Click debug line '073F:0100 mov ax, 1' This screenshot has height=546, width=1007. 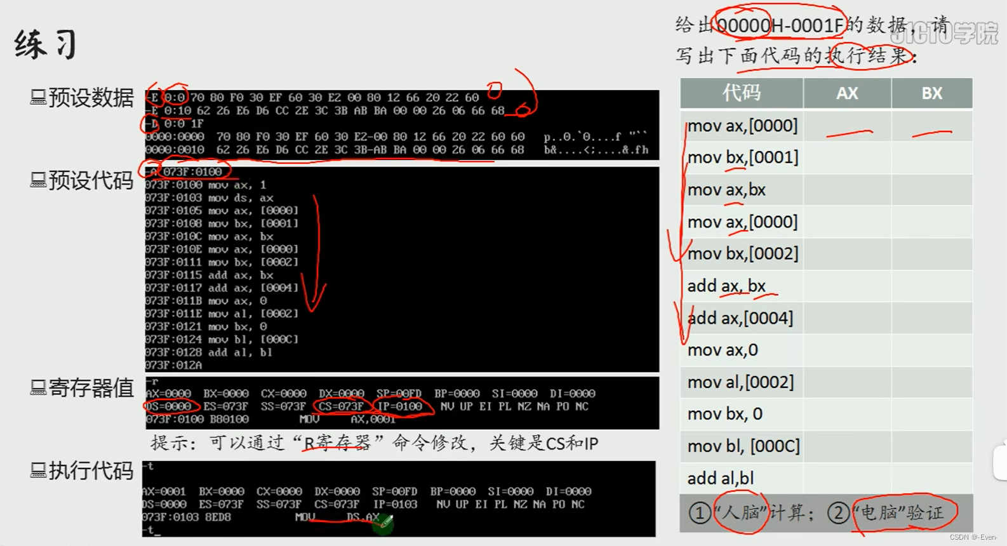point(206,185)
